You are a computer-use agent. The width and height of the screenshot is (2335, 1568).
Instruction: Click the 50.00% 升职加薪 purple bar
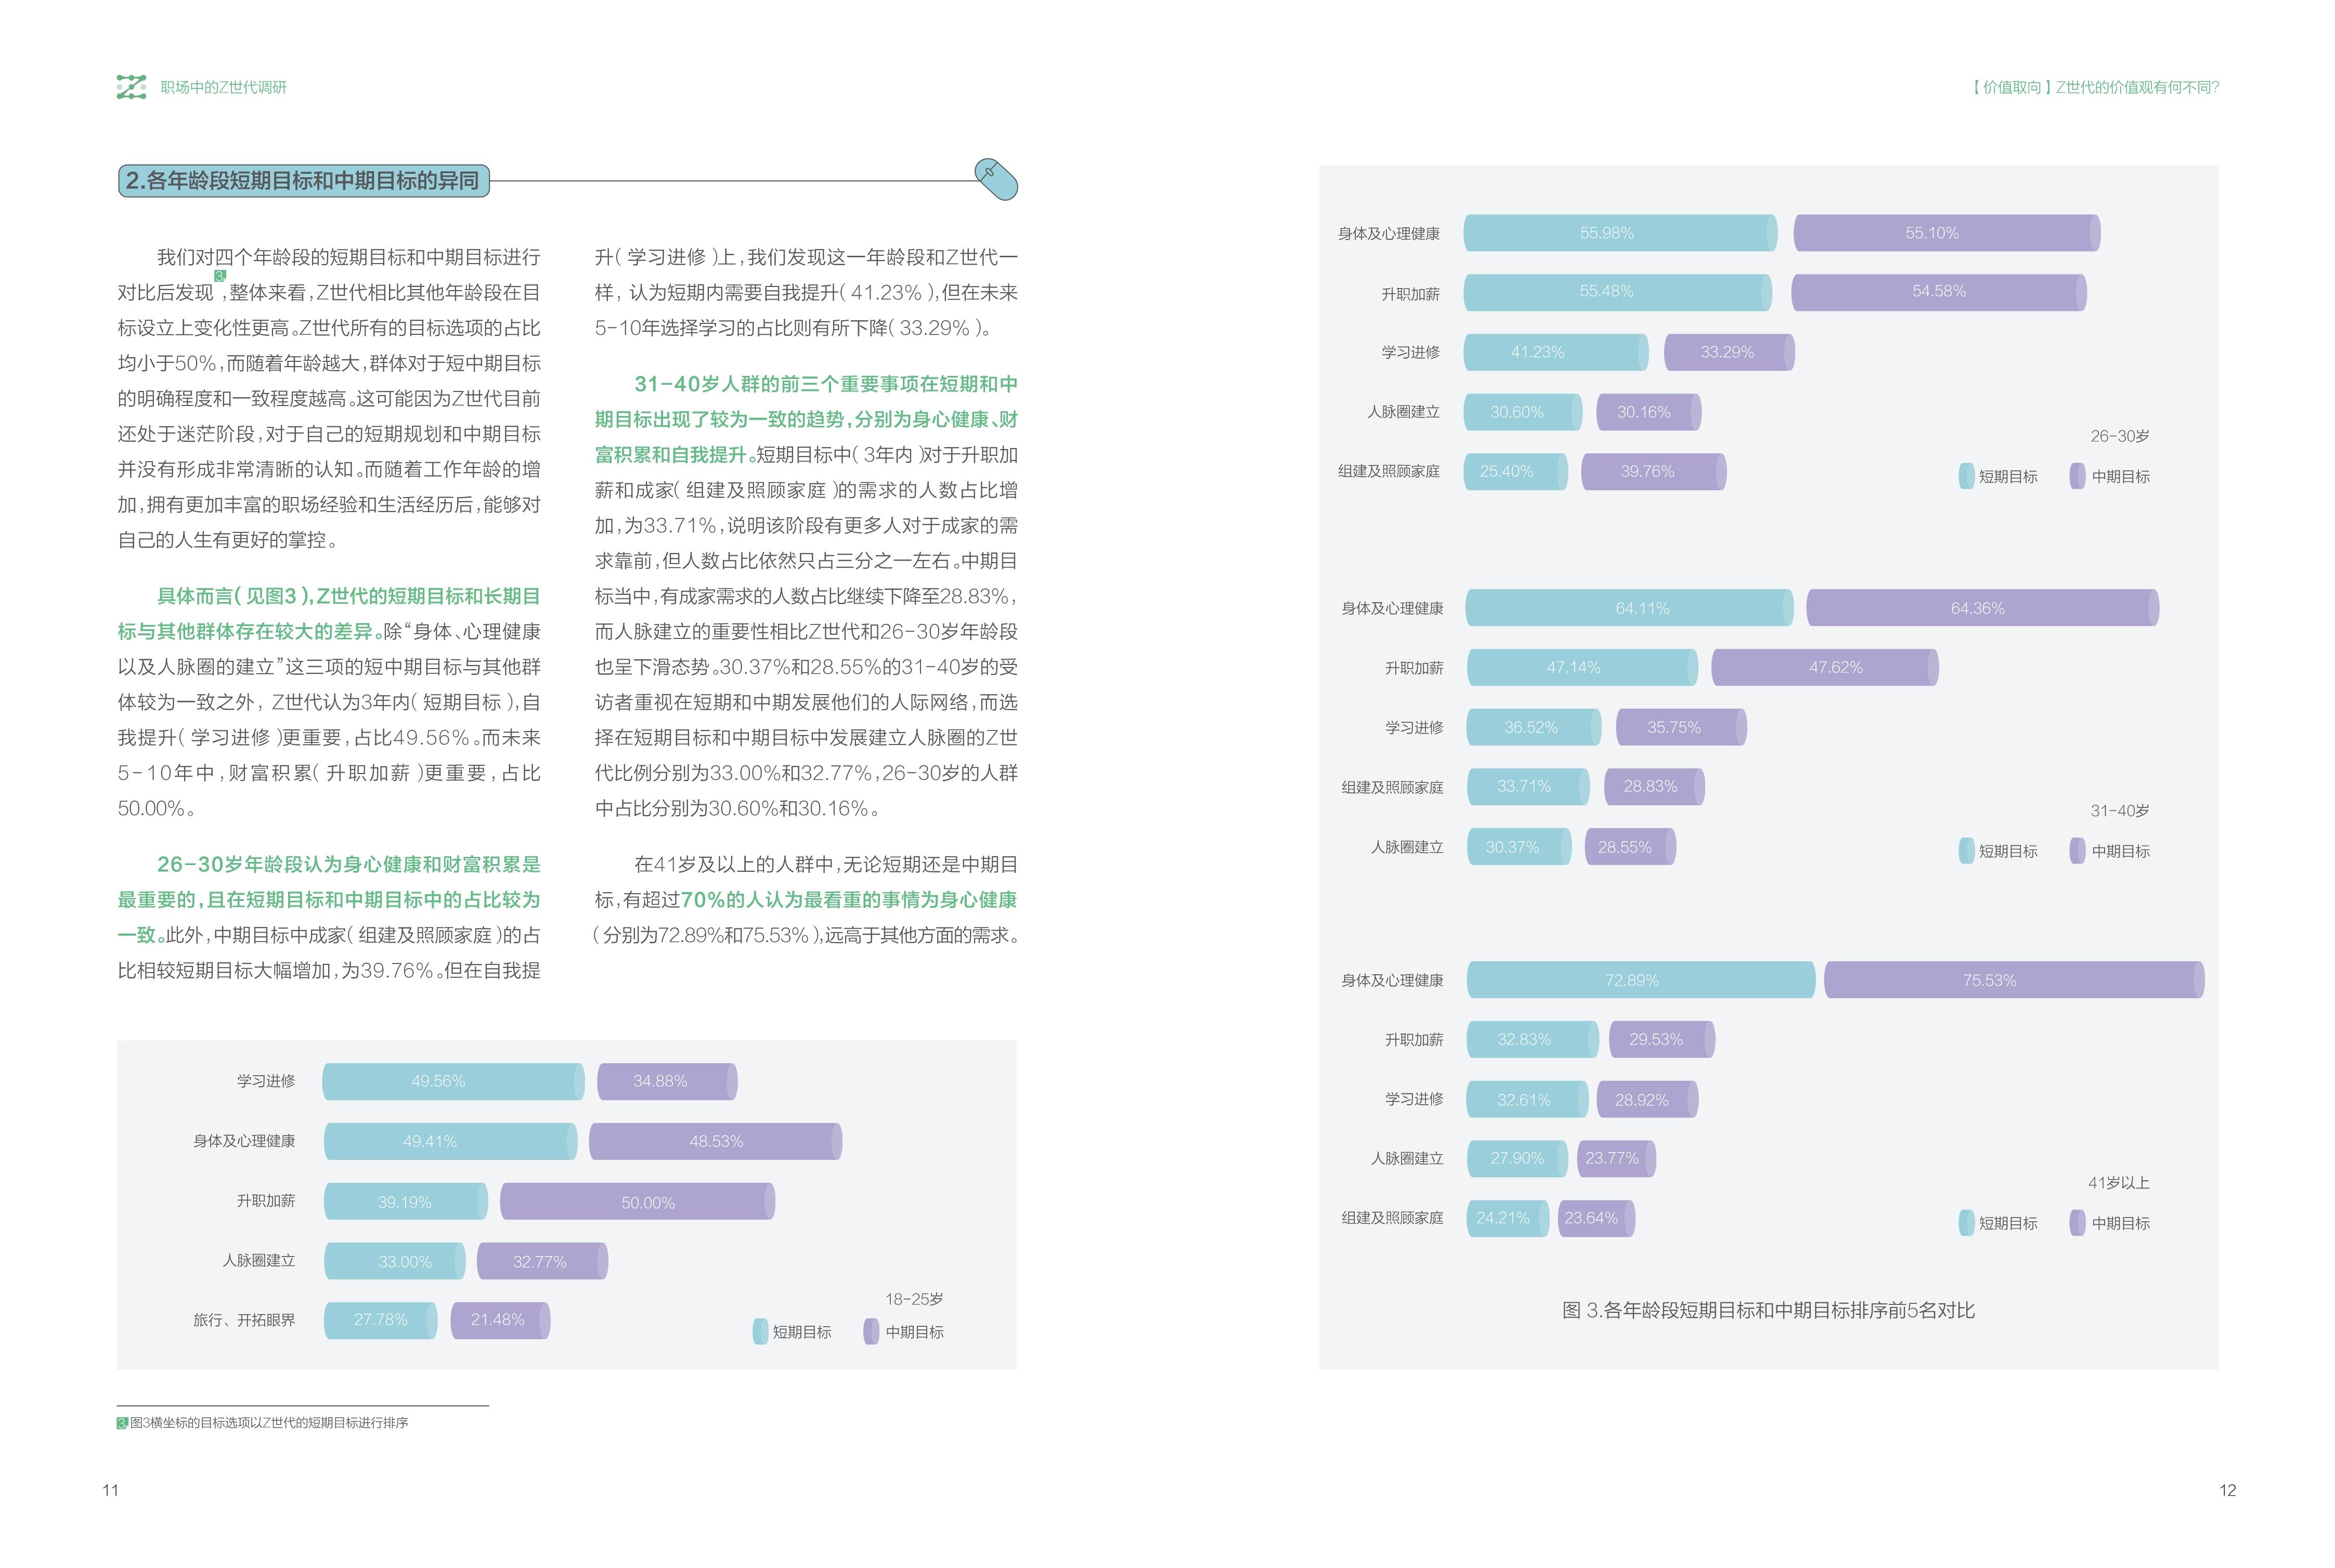click(x=637, y=1202)
